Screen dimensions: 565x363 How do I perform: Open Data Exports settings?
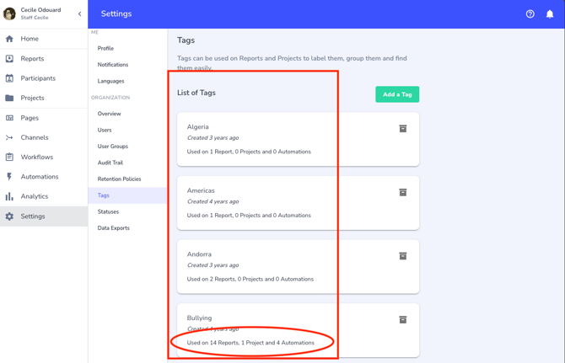click(x=113, y=228)
